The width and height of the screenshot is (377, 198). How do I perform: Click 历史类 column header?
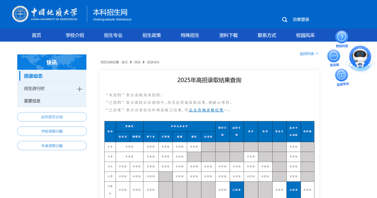click(123, 137)
